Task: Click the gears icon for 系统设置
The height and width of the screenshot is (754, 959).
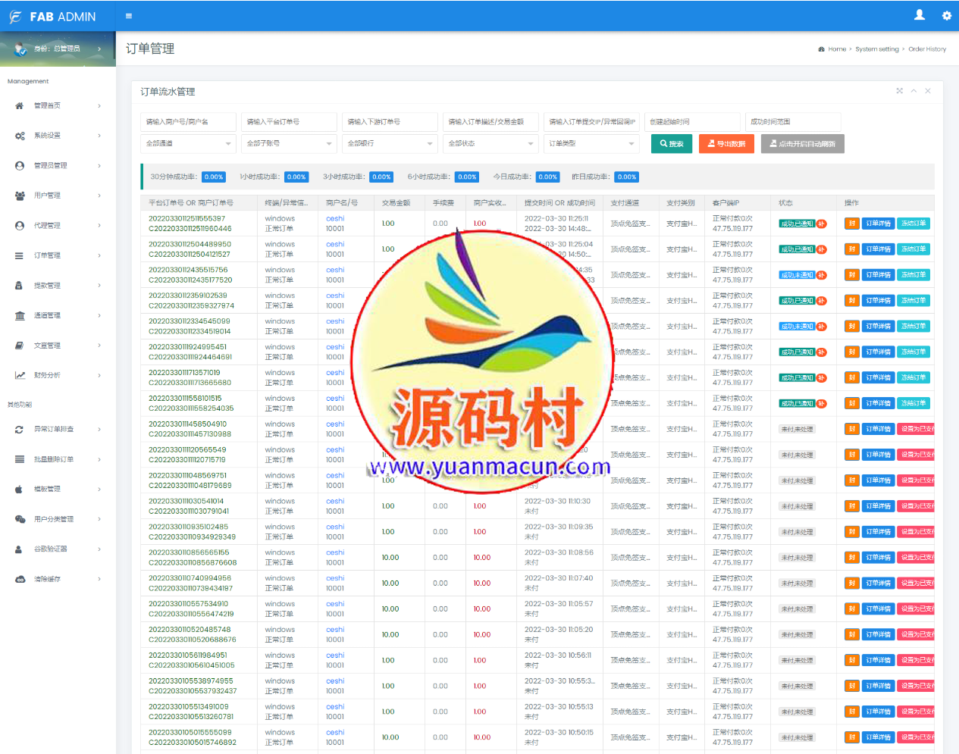Action: [20, 136]
